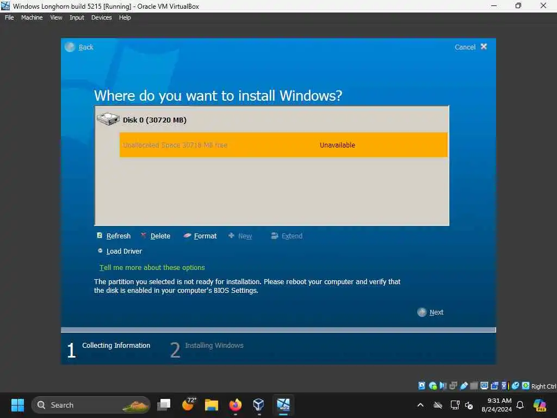The width and height of the screenshot is (557, 418).
Task: Click the display settings status icon
Action: pos(484,386)
